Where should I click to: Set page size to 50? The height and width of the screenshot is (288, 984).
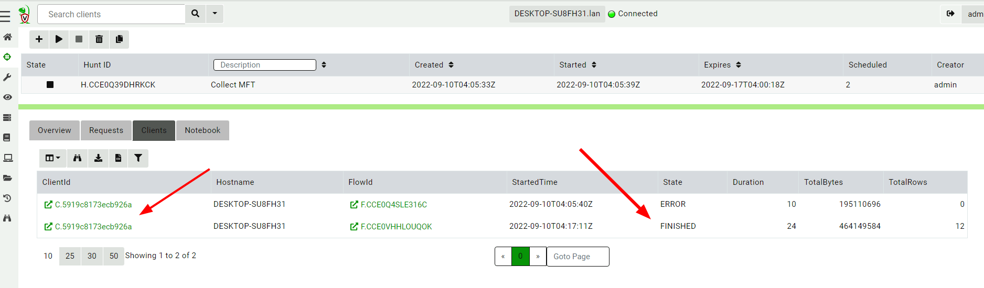(x=114, y=256)
